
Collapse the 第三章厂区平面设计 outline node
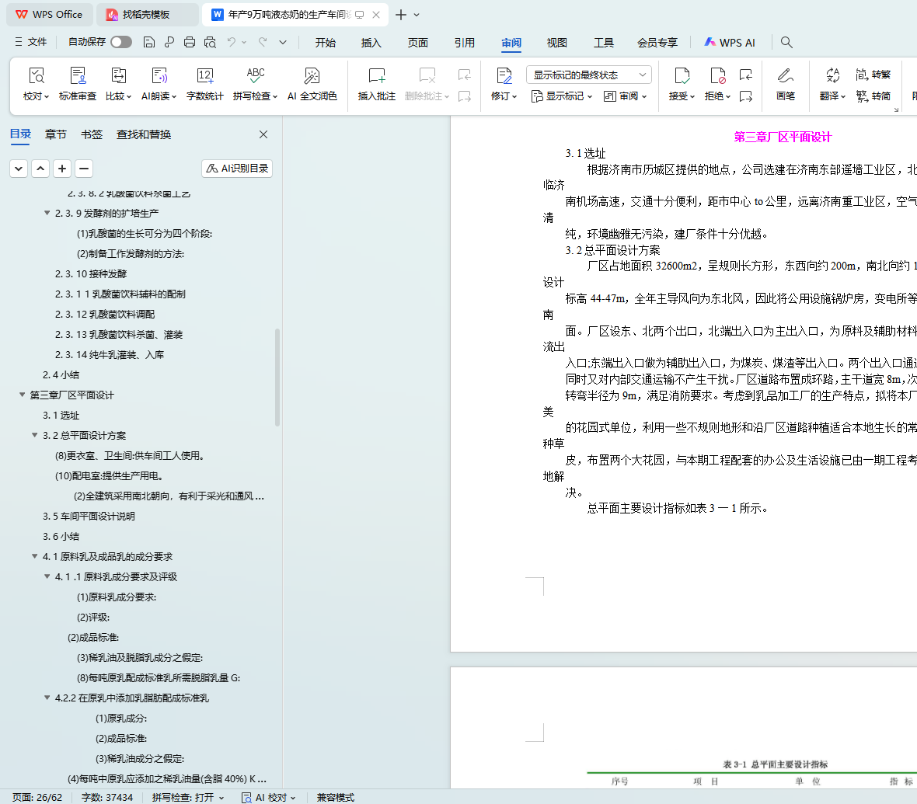(x=23, y=395)
